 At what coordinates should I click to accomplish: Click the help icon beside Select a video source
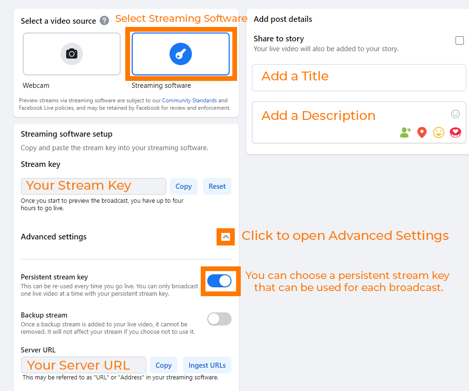click(105, 20)
